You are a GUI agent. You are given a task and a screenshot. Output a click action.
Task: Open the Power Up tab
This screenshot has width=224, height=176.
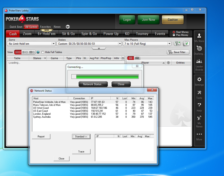point(111,34)
